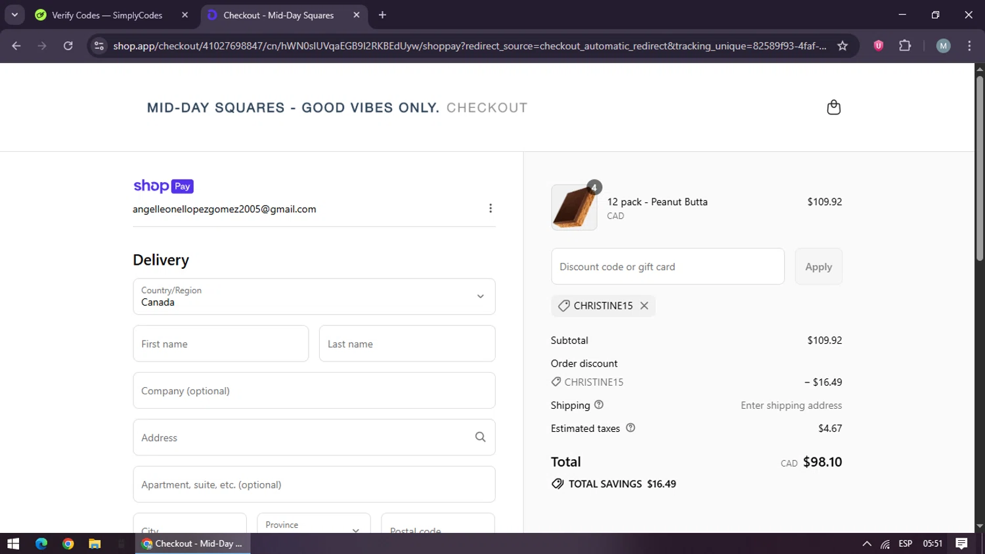This screenshot has height=554, width=985.
Task: Remove the CHRISTINE15 discount tag
Action: 644,306
